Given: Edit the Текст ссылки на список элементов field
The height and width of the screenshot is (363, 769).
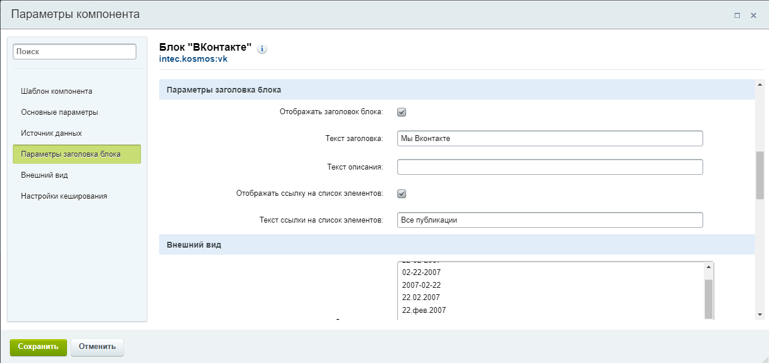Looking at the screenshot, I should point(550,220).
